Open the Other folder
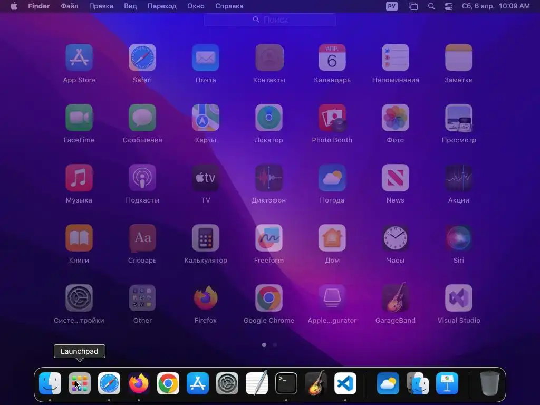Image resolution: width=540 pixels, height=405 pixels. 142,298
